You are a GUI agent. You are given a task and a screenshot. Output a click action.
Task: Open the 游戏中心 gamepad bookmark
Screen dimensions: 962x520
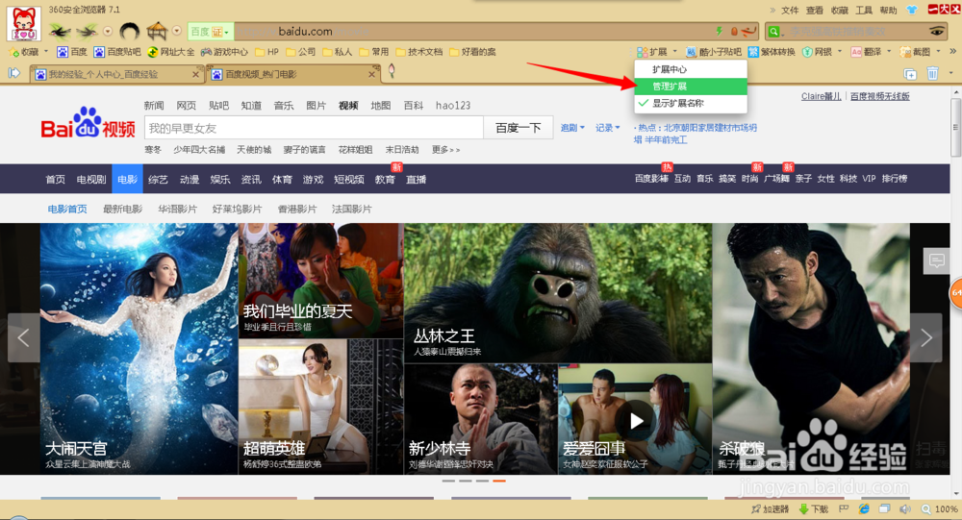224,52
